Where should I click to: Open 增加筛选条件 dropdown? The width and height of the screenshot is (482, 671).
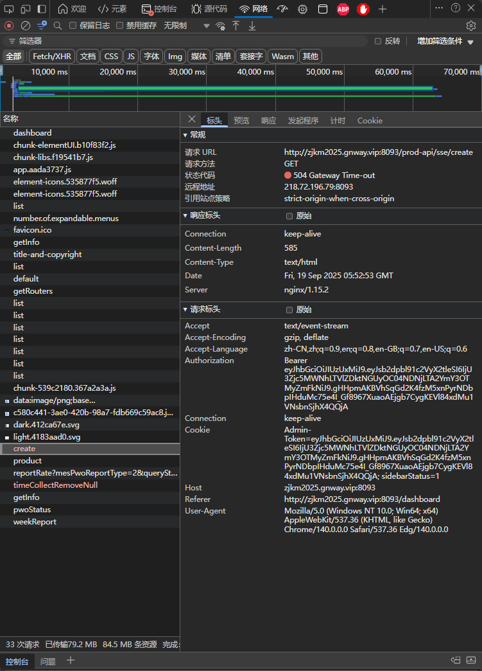445,41
